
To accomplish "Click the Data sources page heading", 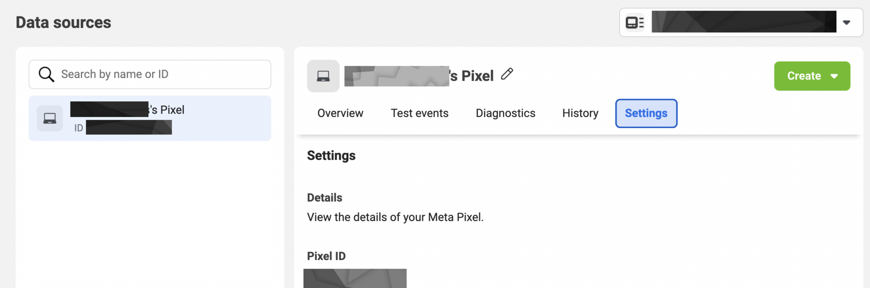I will [63, 22].
